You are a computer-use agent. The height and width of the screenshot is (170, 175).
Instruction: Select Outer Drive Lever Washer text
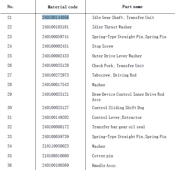[x=117, y=56]
